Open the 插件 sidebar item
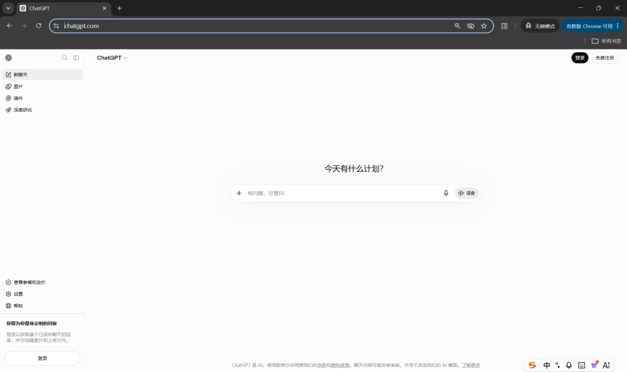The image size is (627, 372). point(42,98)
